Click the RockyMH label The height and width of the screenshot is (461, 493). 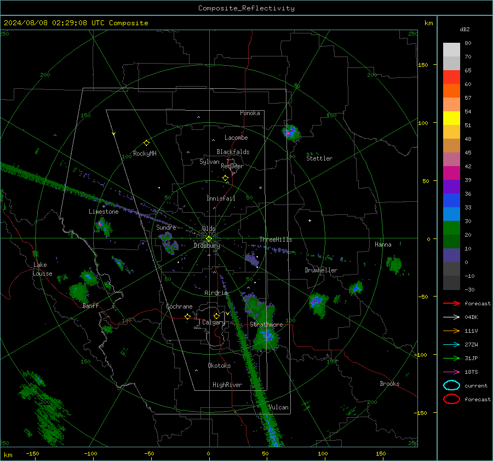(x=145, y=153)
